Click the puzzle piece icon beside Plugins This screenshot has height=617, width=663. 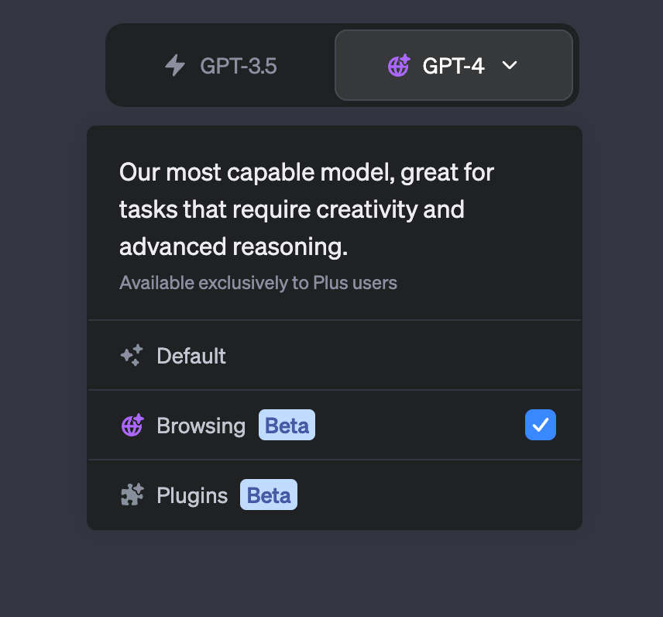tap(132, 495)
